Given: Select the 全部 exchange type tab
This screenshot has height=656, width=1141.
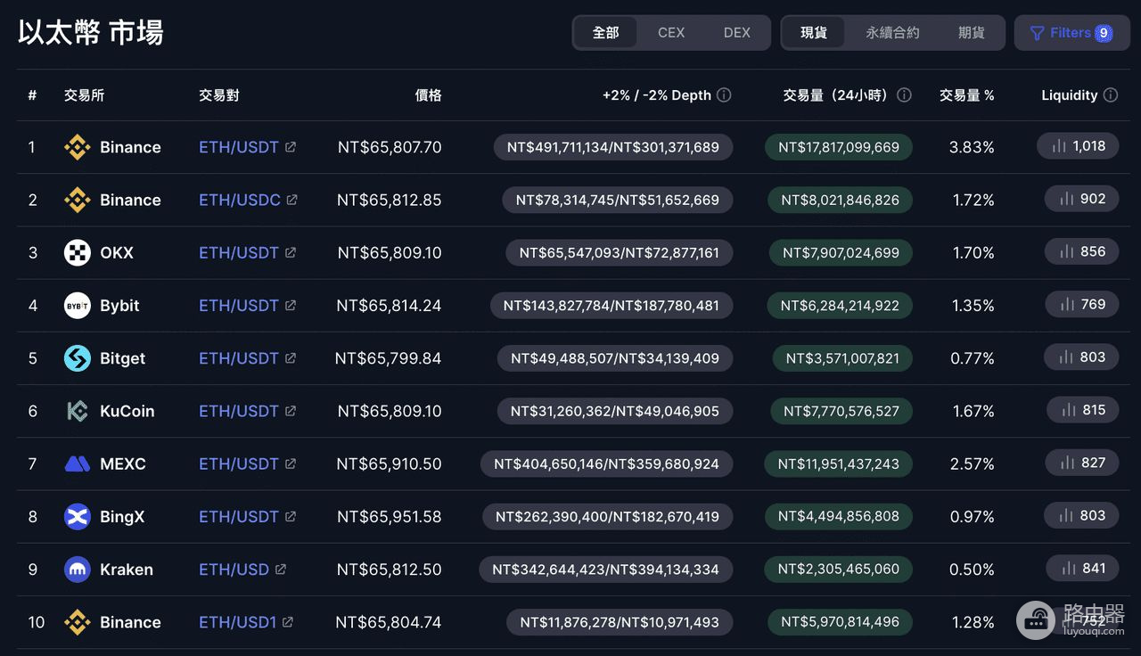Looking at the screenshot, I should click(606, 33).
